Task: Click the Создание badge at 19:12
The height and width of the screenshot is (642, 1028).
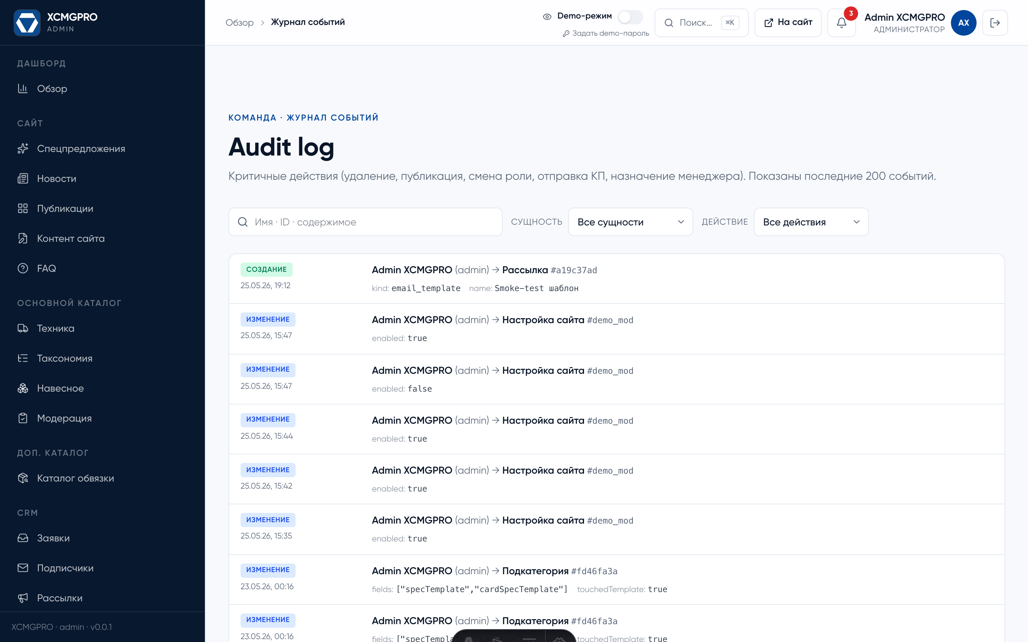Action: pos(266,269)
